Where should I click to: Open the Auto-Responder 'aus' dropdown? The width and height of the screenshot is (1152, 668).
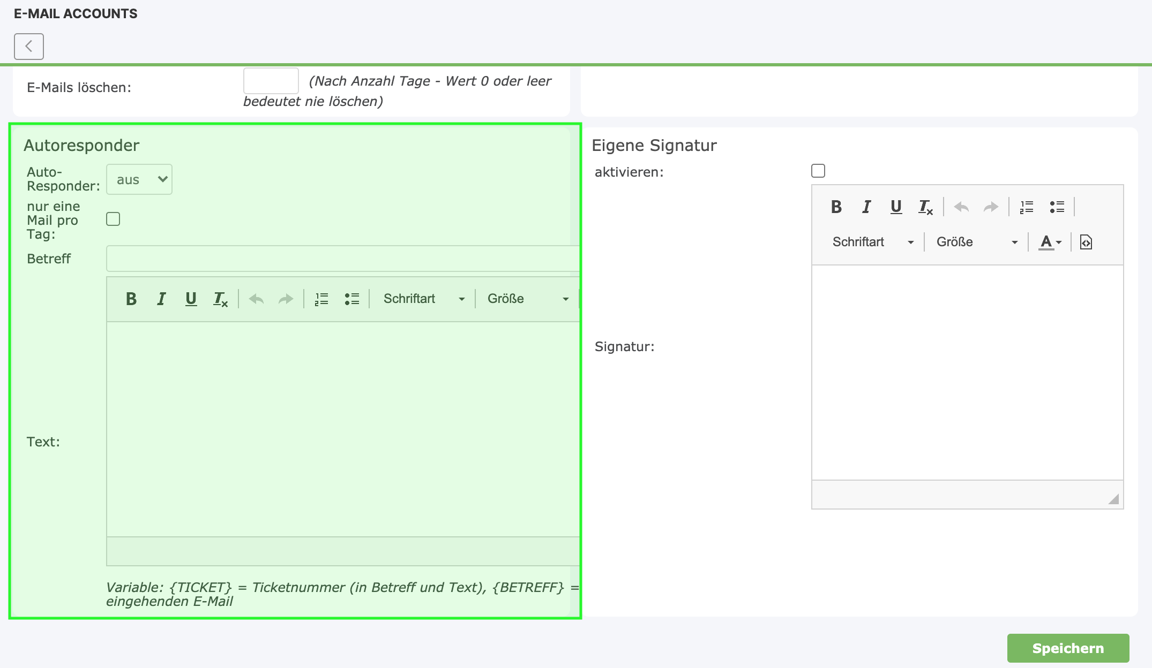(139, 179)
